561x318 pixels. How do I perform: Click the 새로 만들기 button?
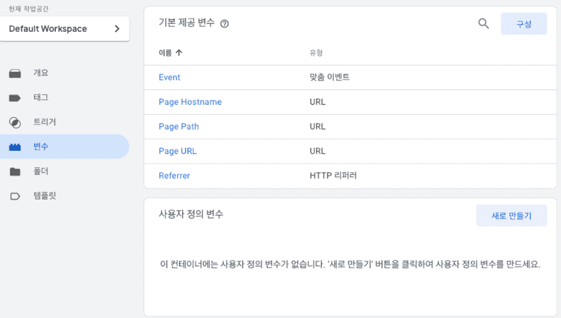coord(511,215)
